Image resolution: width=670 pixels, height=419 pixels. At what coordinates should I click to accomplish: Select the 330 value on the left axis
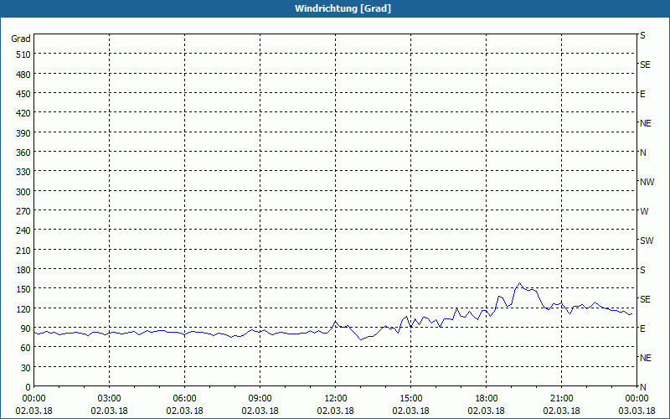pos(23,172)
